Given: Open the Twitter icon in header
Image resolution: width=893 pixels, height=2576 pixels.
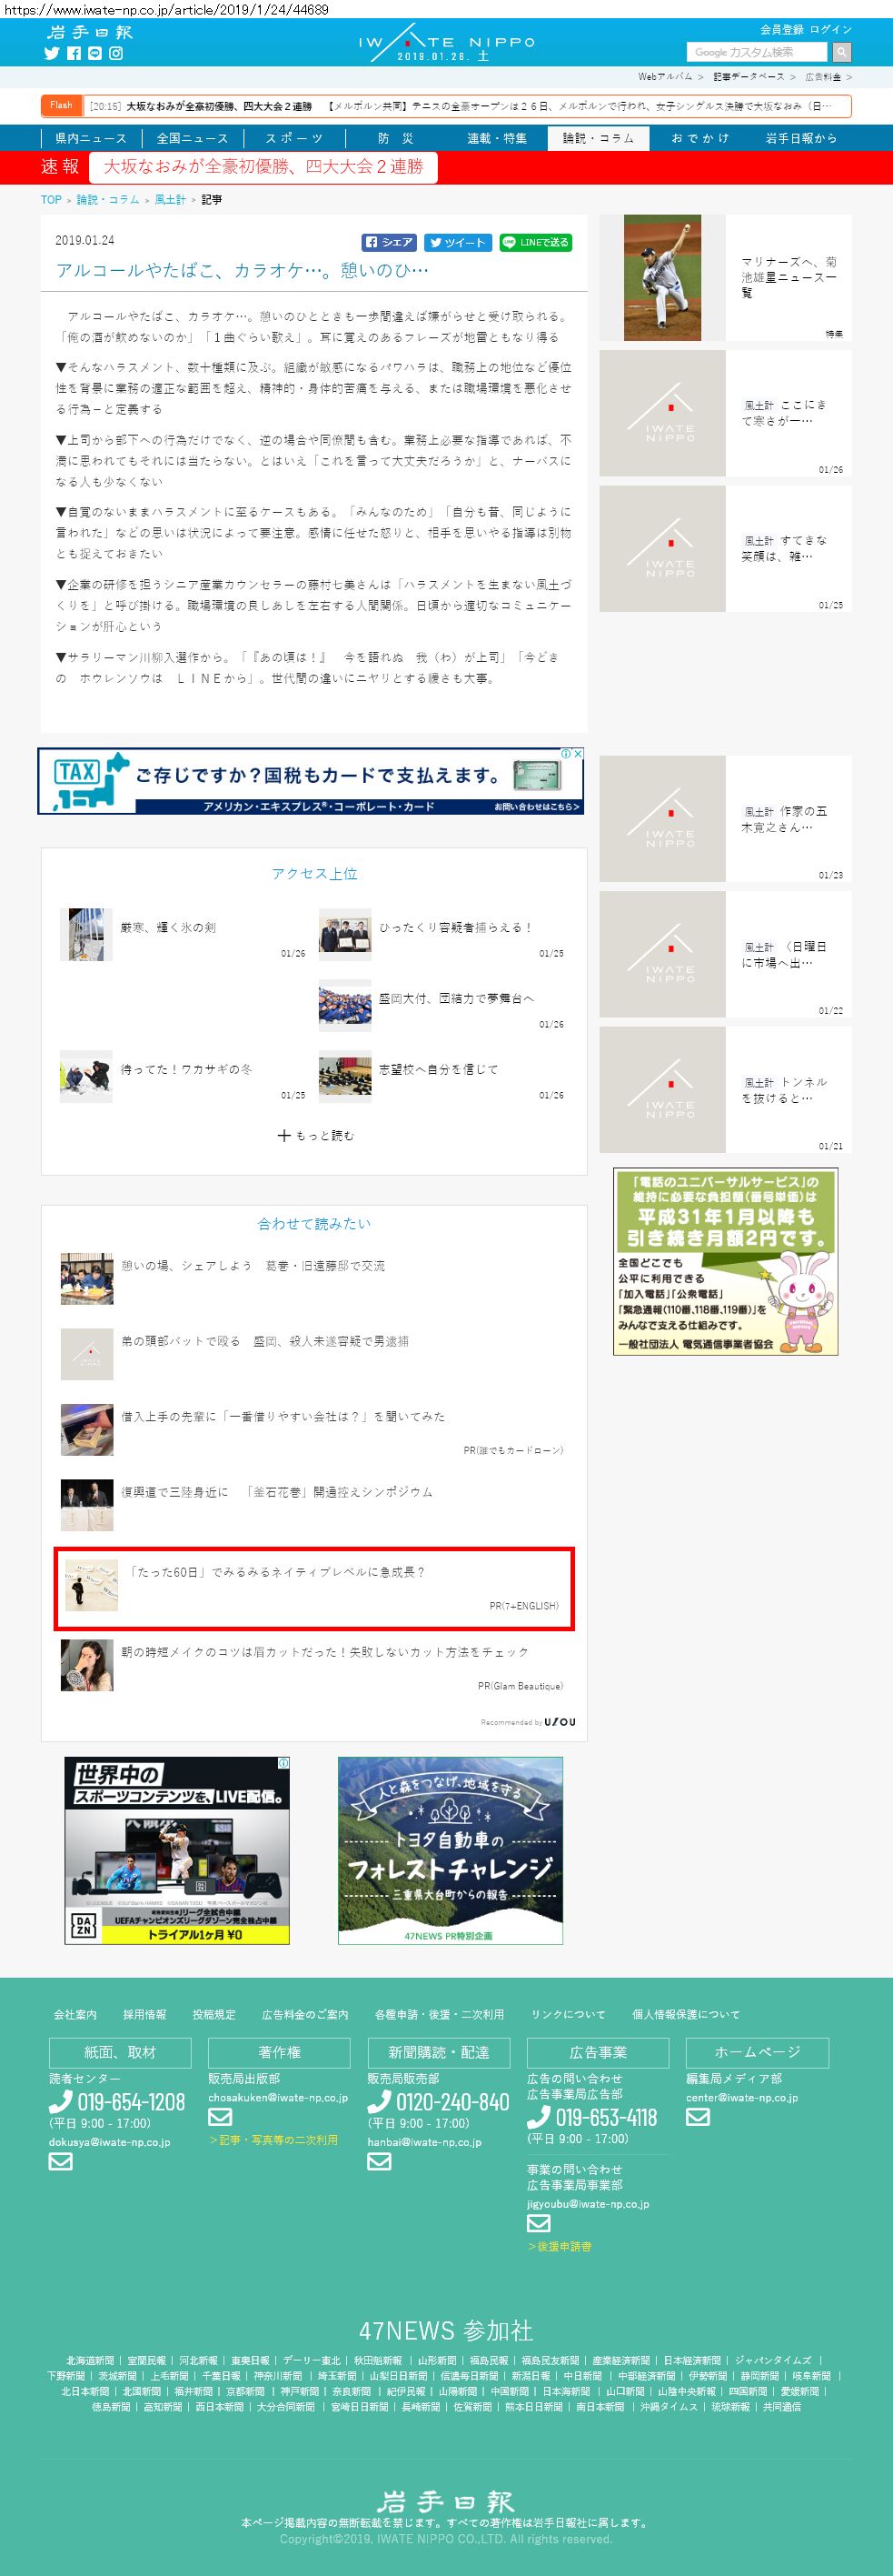Looking at the screenshot, I should pos(52,54).
